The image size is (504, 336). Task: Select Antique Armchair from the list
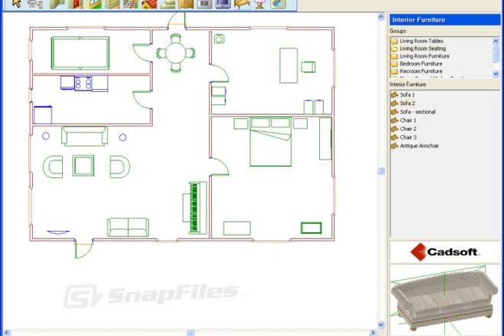pos(419,146)
